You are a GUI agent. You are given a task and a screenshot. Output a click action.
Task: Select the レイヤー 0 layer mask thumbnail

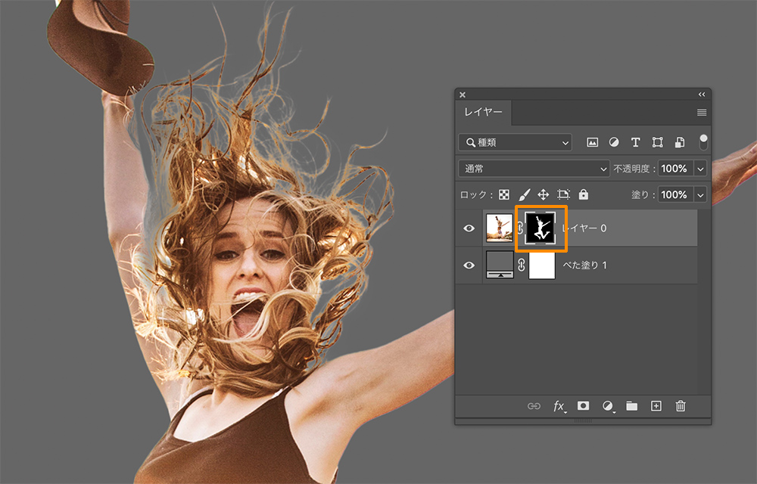tap(540, 228)
